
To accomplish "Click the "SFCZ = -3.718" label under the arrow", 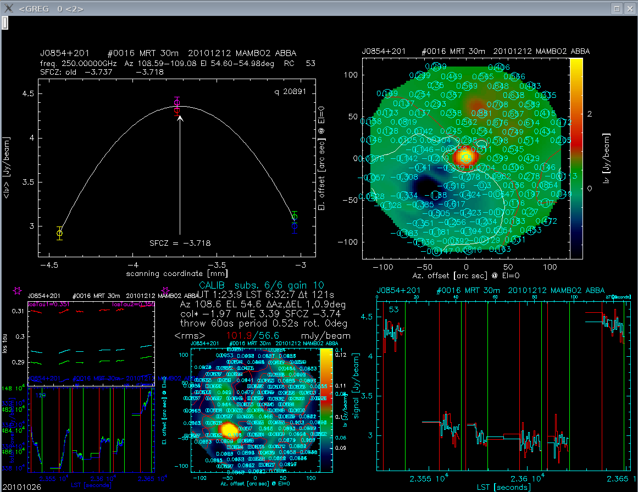I will point(180,242).
